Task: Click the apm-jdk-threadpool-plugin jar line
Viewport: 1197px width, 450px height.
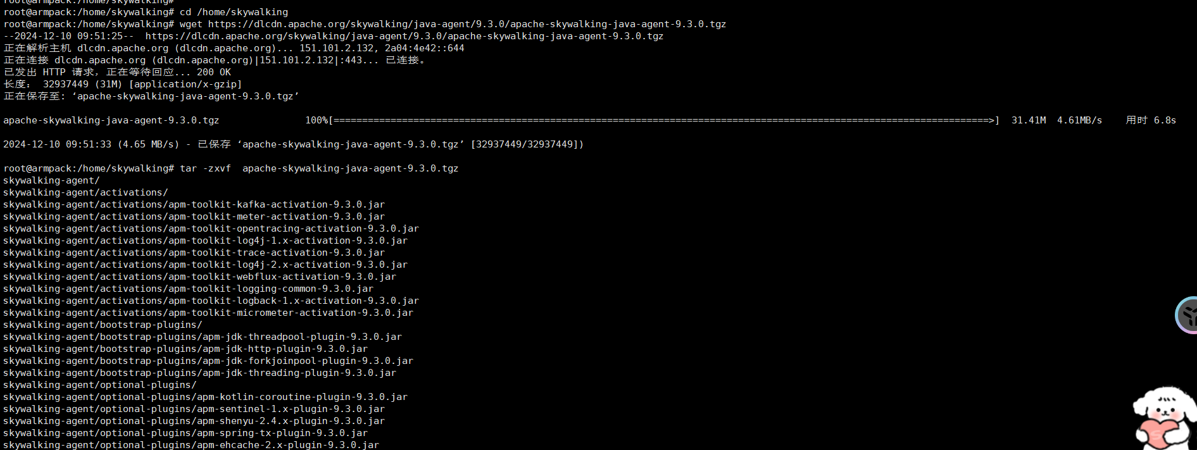Action: pos(203,337)
